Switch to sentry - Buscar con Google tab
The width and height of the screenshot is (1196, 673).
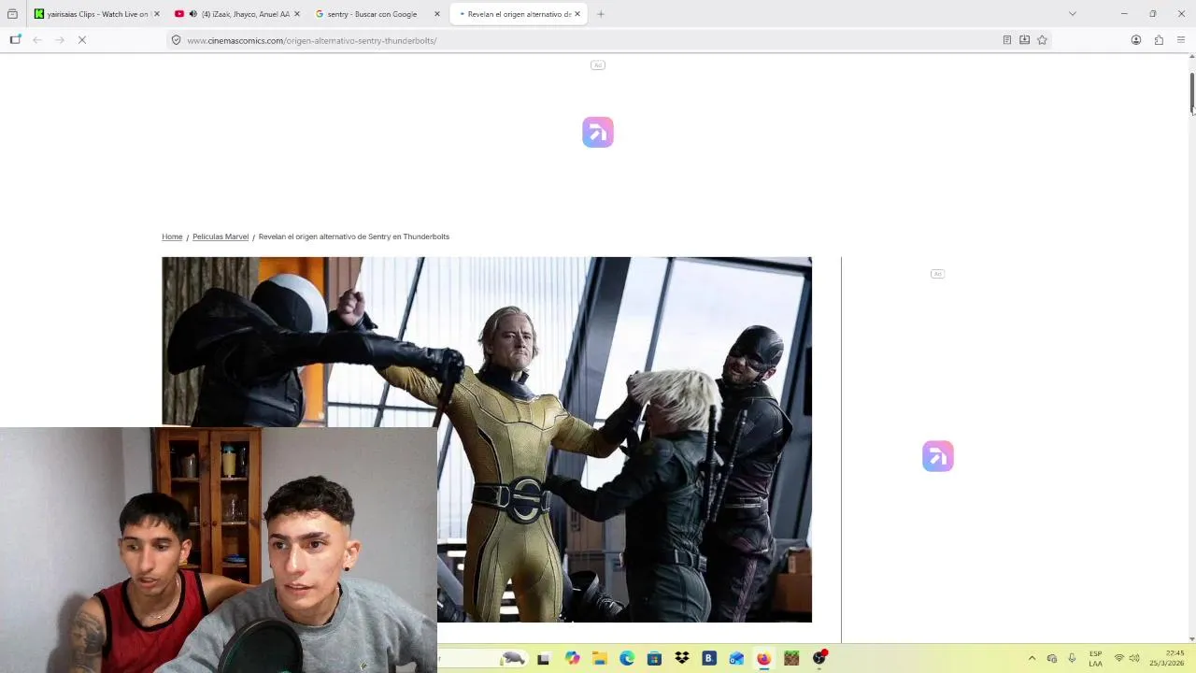tap(376, 14)
